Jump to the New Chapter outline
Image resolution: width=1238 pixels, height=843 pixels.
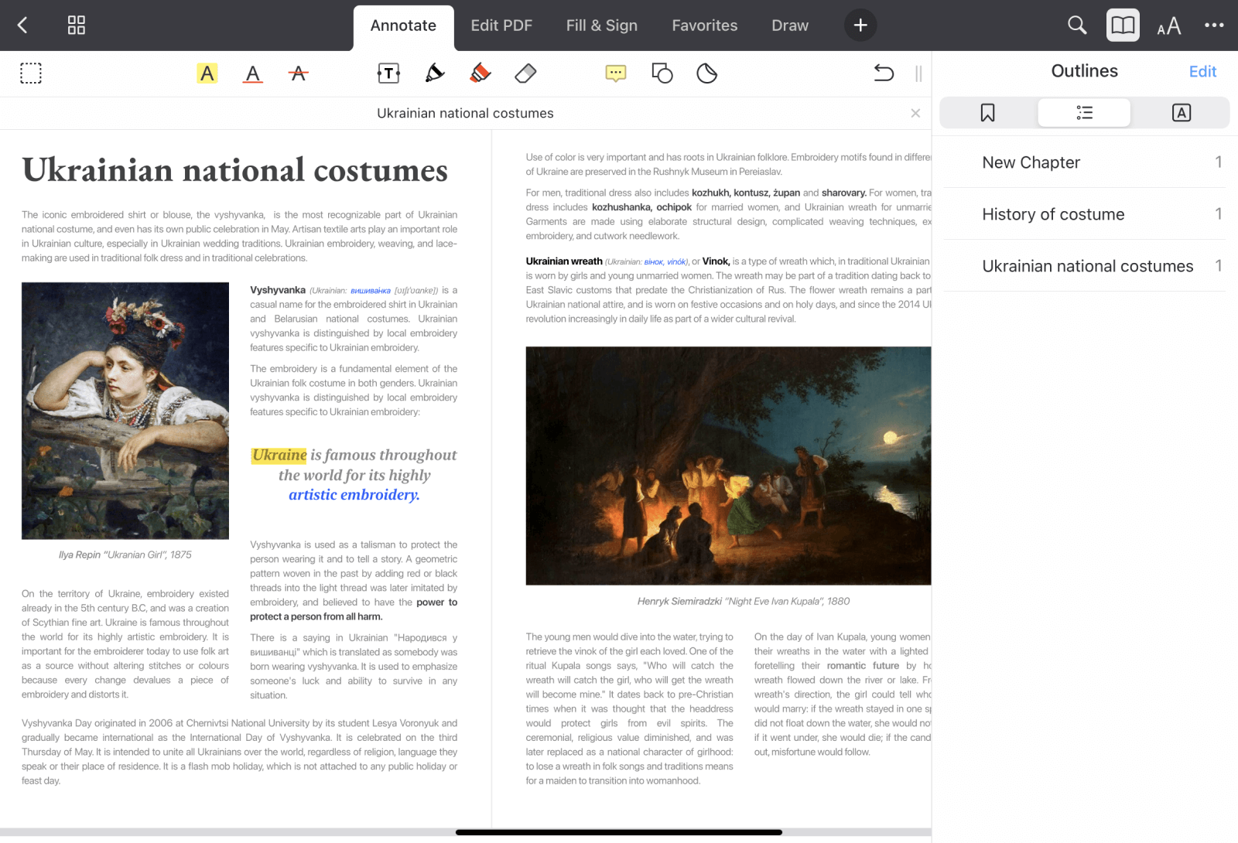tap(1084, 162)
